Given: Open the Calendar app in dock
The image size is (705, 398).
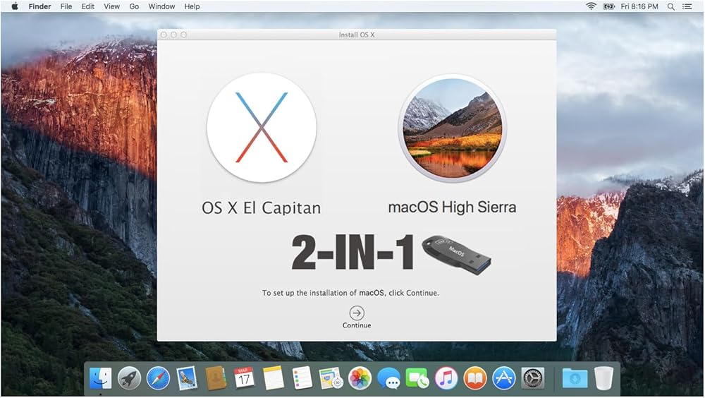Looking at the screenshot, I should click(x=244, y=378).
